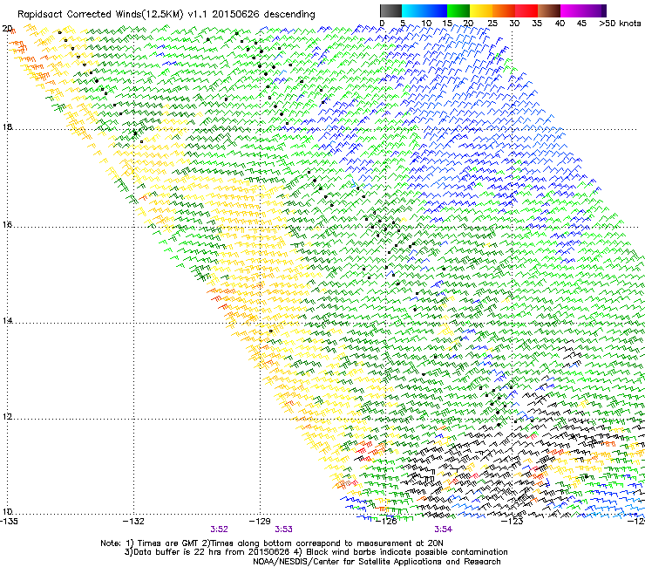Click the date text '20150626 descending'

[x=264, y=15]
